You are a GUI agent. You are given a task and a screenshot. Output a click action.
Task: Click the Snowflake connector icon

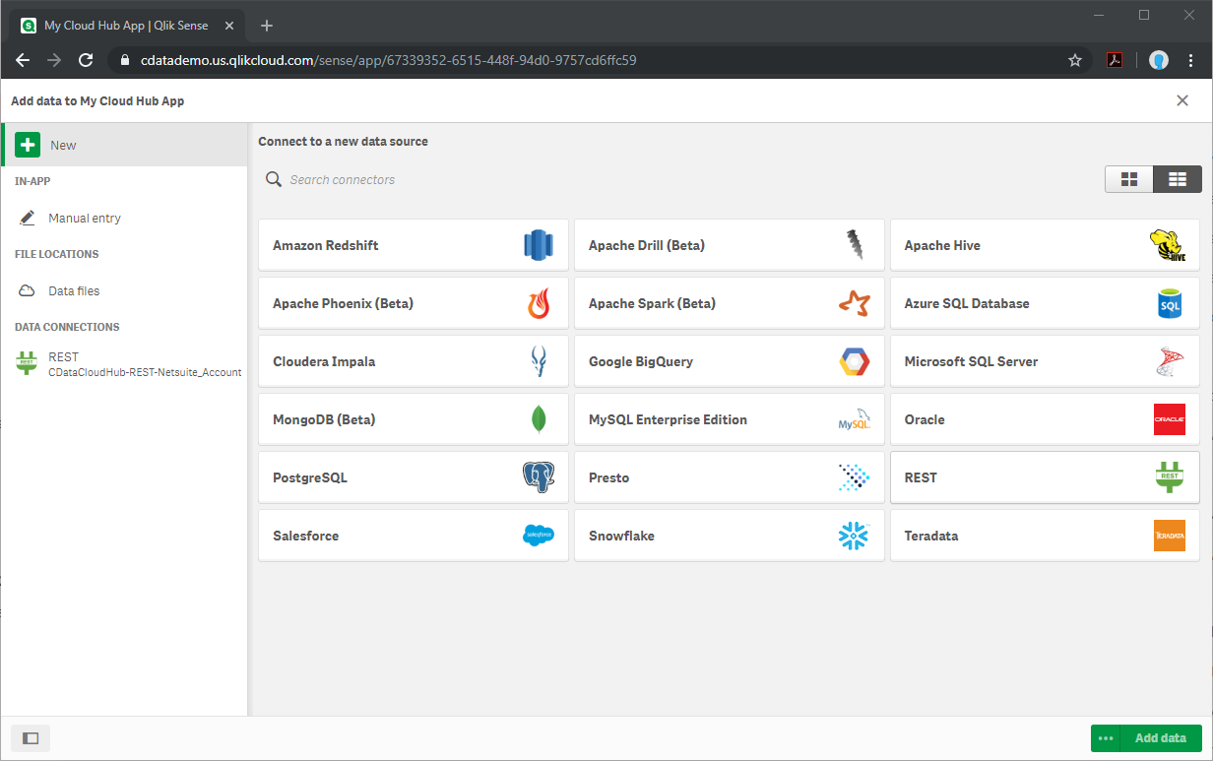pyautogui.click(x=854, y=536)
